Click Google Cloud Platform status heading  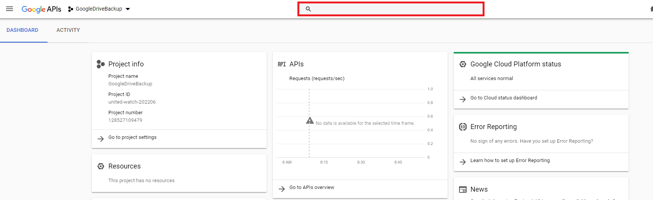[x=516, y=64]
